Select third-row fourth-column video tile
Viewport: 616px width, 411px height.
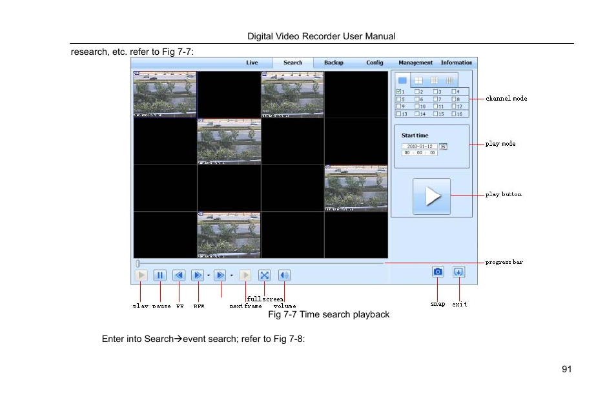(356, 188)
